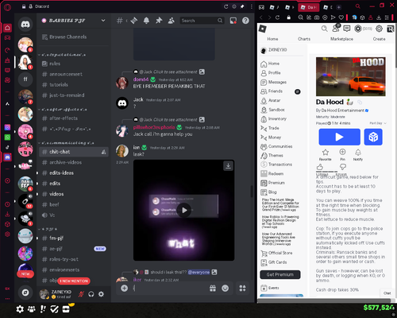Open Roblox search magnifier icon

(x=324, y=29)
